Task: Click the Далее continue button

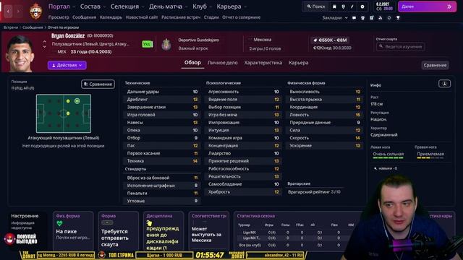Action: [x=427, y=6]
